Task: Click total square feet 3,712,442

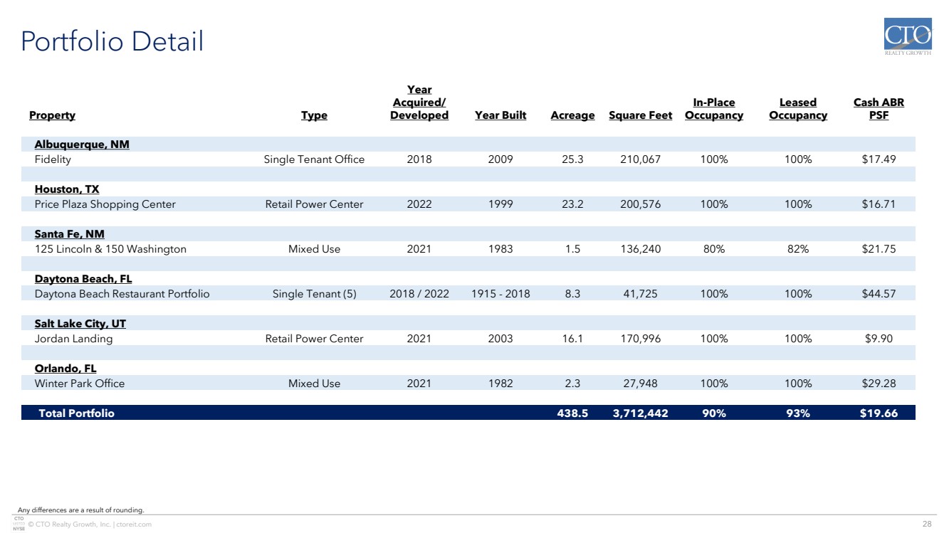Action: pos(641,413)
